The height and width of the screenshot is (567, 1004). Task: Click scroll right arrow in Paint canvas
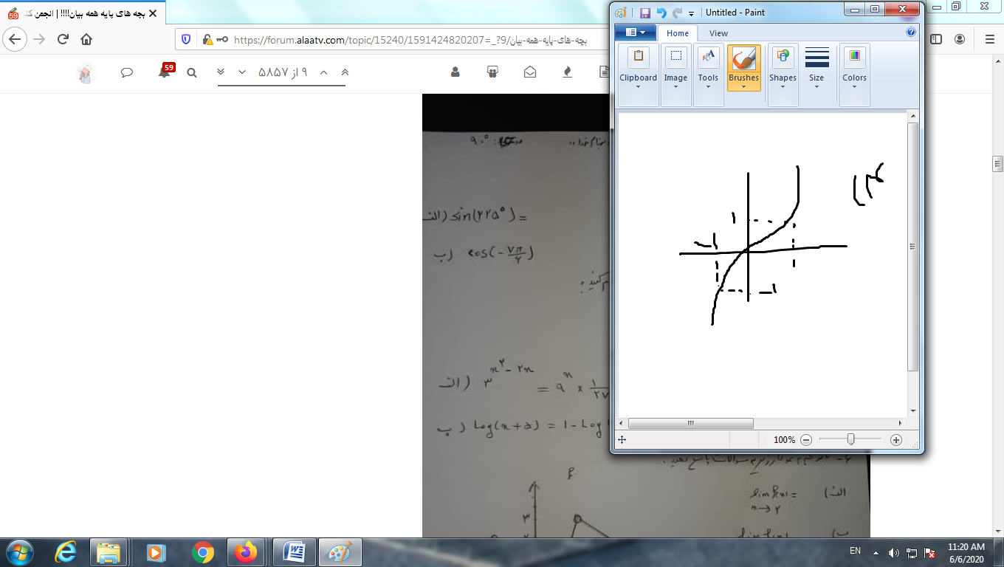901,424
